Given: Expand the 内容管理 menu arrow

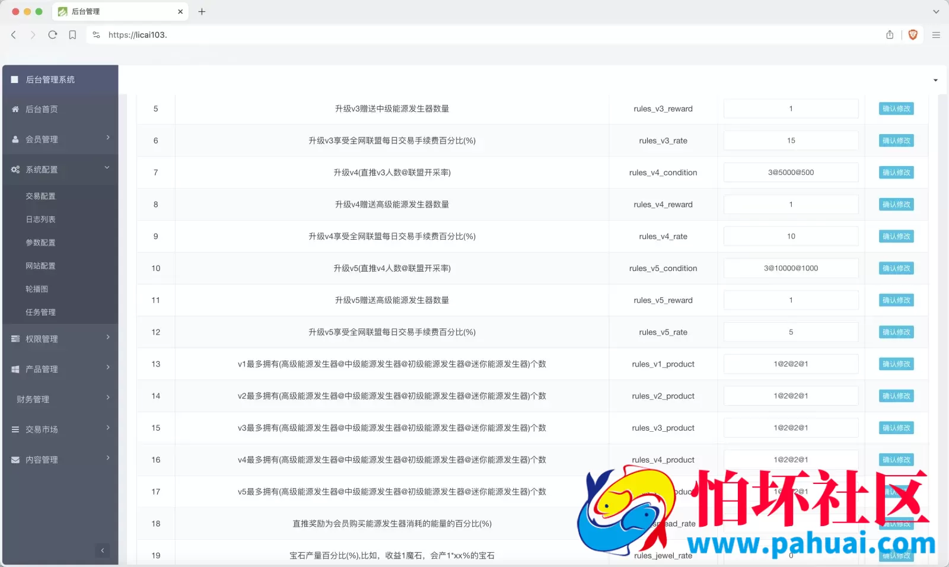Looking at the screenshot, I should click(108, 458).
